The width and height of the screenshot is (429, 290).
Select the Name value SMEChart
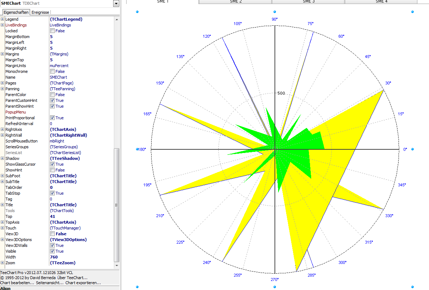pyautogui.click(x=58, y=77)
